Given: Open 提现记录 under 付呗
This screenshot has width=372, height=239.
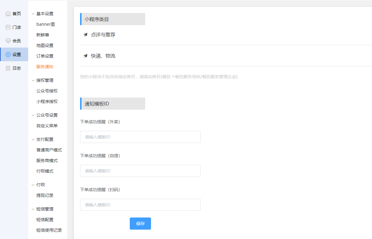Looking at the screenshot, I should click(x=45, y=195).
